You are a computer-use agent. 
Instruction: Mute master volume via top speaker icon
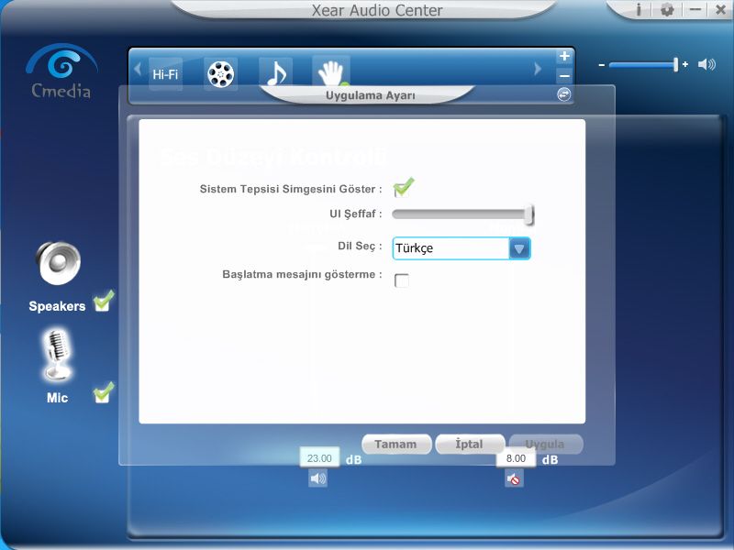click(x=706, y=64)
